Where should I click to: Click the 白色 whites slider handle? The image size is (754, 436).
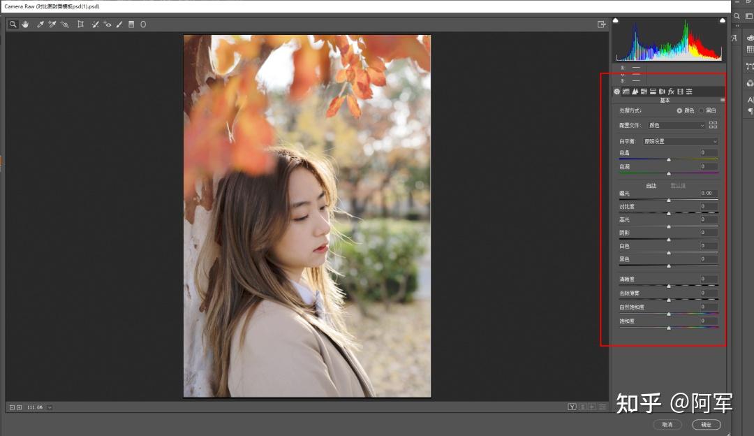tap(669, 253)
